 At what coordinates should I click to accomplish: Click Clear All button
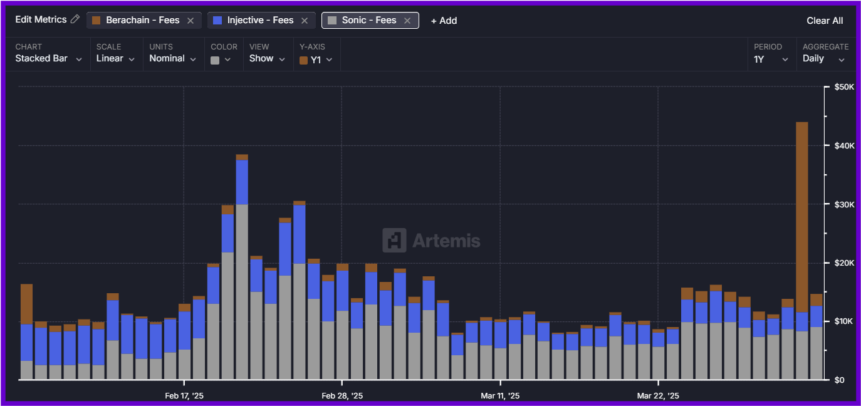pos(825,21)
